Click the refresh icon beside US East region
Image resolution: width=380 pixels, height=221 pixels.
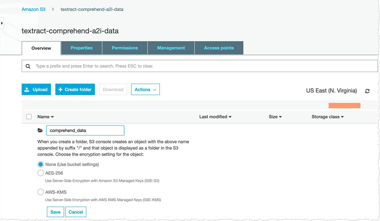[x=367, y=91]
